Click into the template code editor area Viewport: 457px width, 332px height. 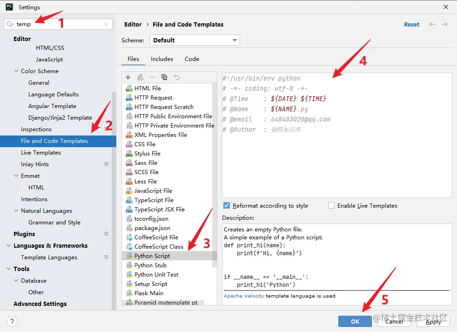(337, 135)
